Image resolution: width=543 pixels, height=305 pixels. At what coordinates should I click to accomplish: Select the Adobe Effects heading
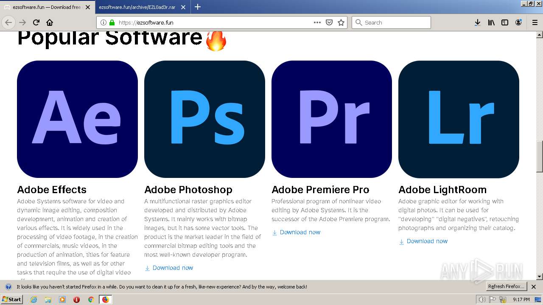[52, 189]
